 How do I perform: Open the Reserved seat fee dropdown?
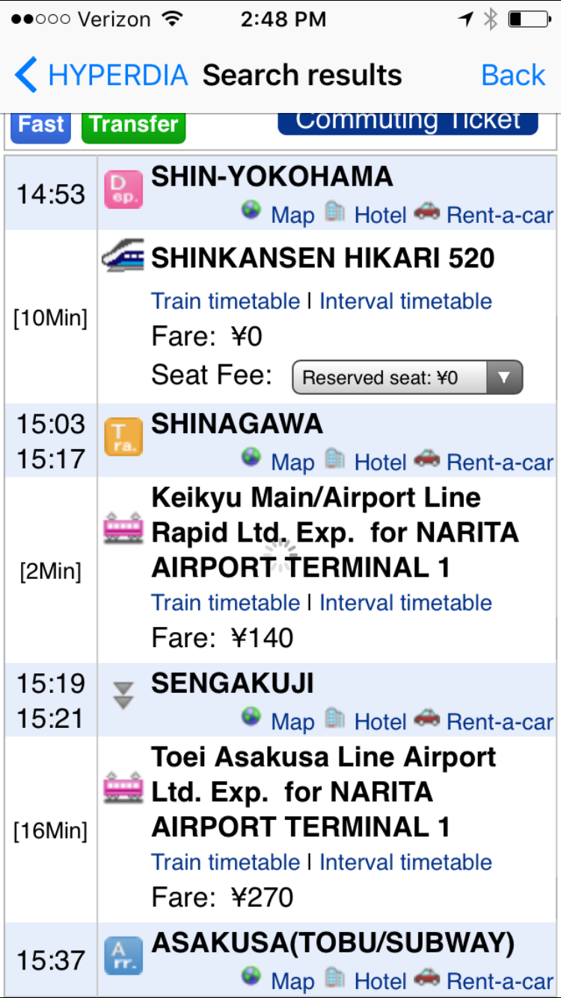coord(408,376)
